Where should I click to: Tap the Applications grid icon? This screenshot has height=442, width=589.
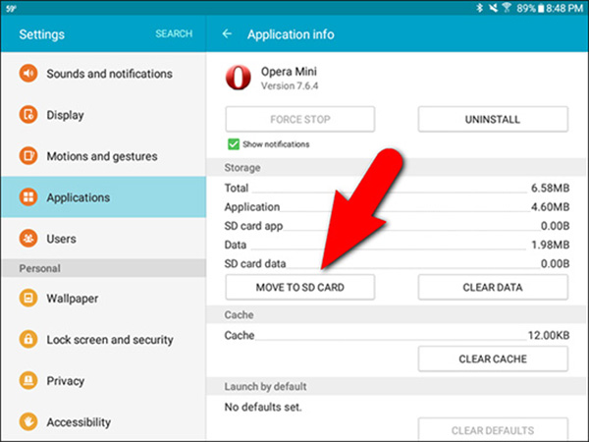tap(28, 197)
